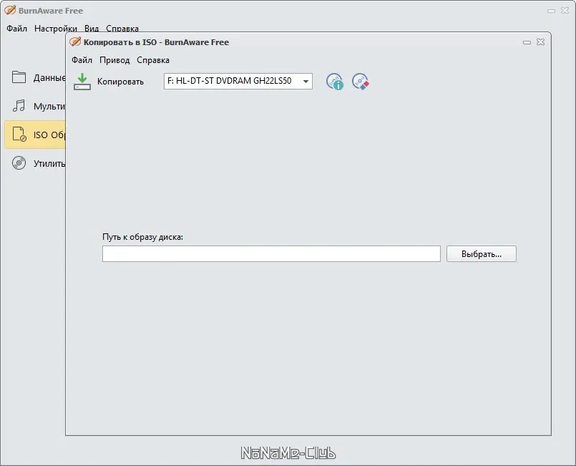Click the Утилиты sidebar label
The image size is (576, 466).
coord(49,163)
